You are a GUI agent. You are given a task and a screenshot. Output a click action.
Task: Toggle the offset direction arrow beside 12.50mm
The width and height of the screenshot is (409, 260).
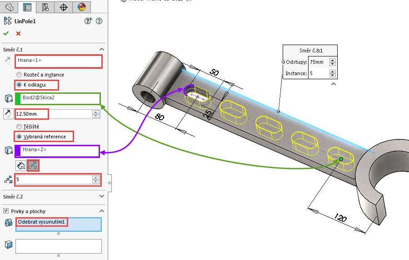click(x=8, y=114)
